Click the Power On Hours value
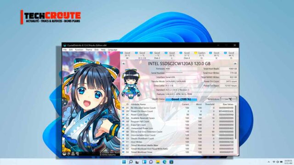 [229, 86]
